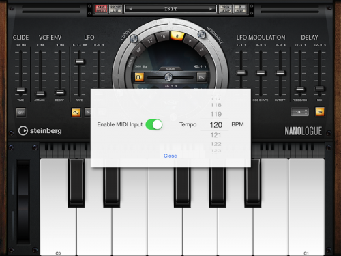Click the Save Preset button
The image size is (341, 256).
pos(102,9)
